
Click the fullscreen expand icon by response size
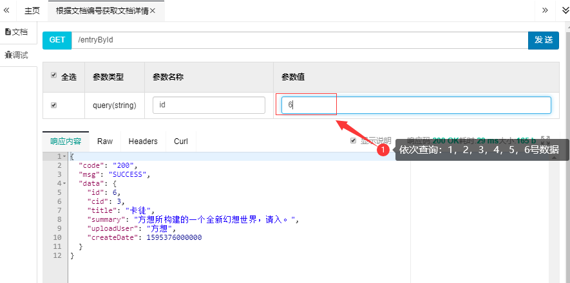[546, 140]
